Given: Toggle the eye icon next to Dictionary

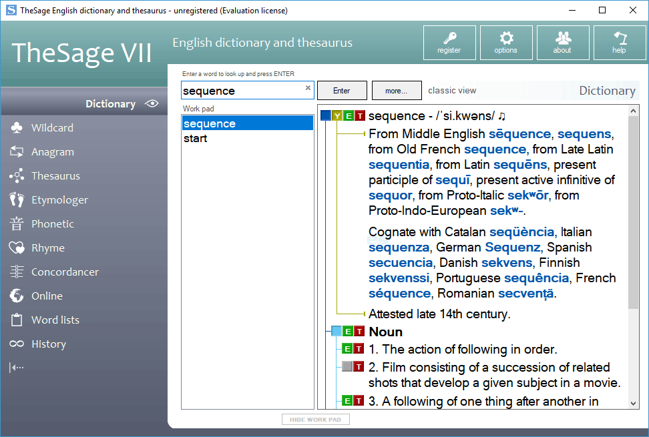Looking at the screenshot, I should coord(152,103).
